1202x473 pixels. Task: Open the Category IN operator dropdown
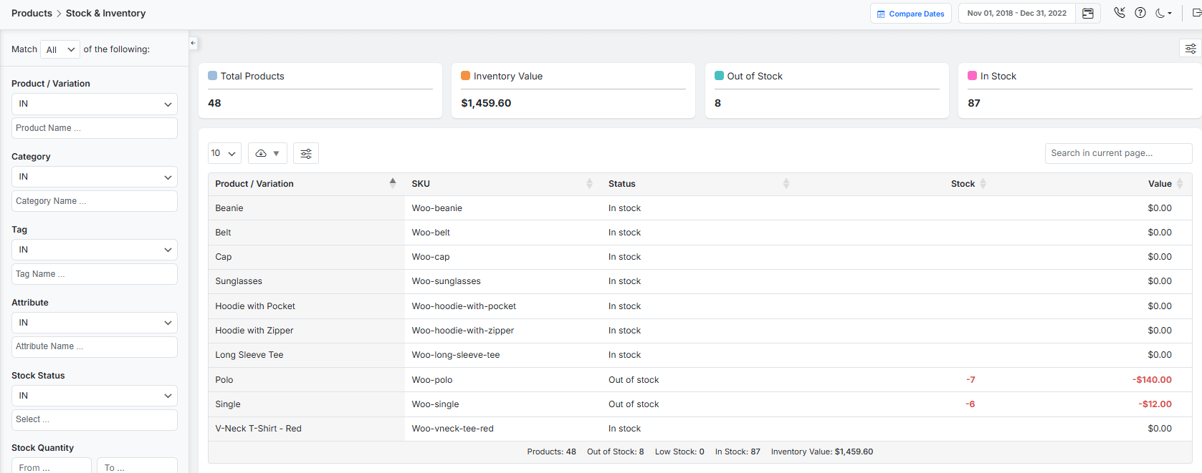pyautogui.click(x=95, y=177)
